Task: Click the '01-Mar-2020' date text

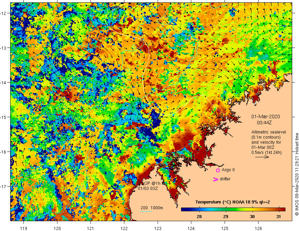Action: pyautogui.click(x=266, y=117)
